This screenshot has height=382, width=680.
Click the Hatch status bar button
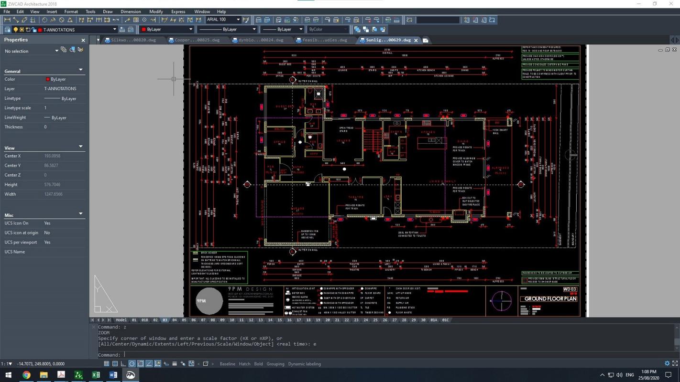pos(244,364)
